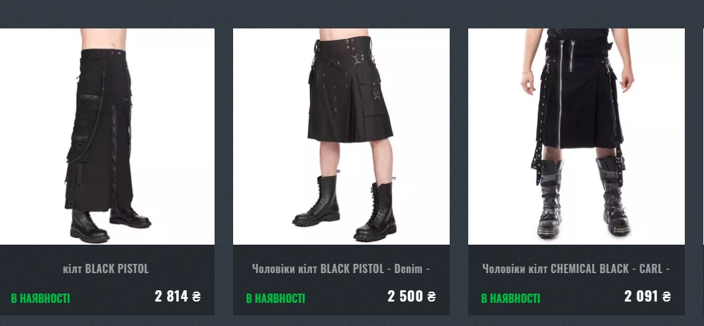Viewport: 704px width, 326px height.
Task: Click the 'кілт BLACK PISTOL' product title
Action: pos(106,269)
